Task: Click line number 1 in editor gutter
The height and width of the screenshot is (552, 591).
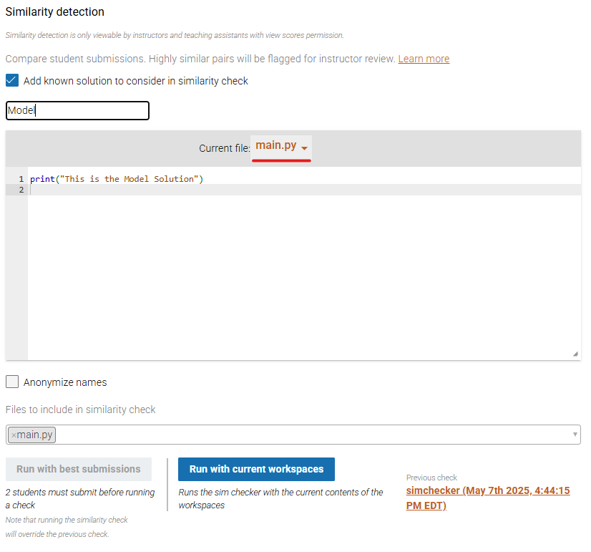Action: [21, 179]
